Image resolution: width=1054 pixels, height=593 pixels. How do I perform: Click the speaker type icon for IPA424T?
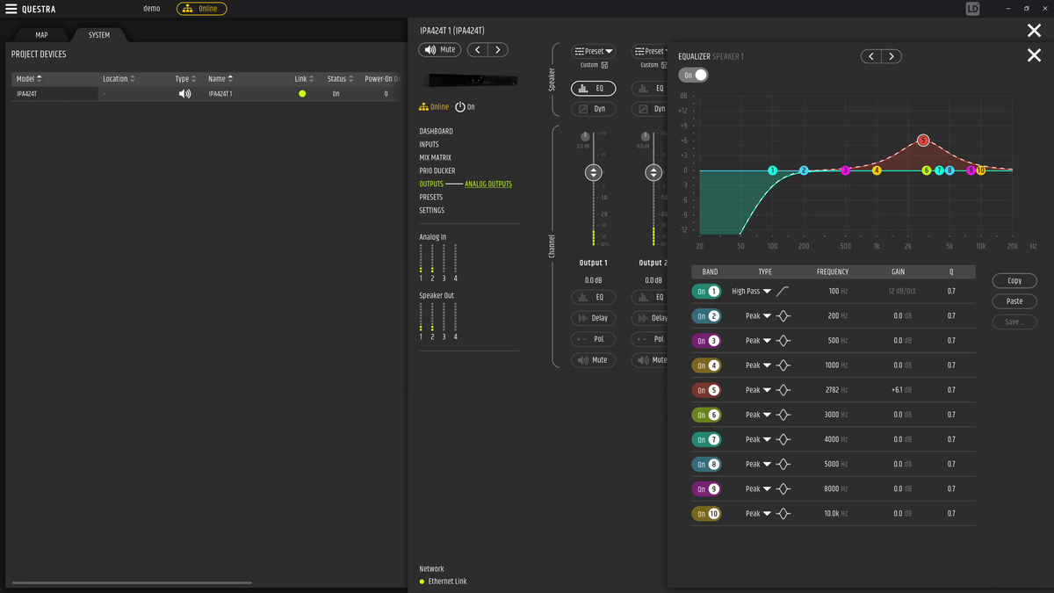(x=184, y=94)
